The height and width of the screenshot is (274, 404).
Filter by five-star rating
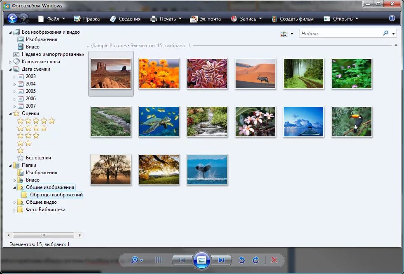tap(36, 121)
